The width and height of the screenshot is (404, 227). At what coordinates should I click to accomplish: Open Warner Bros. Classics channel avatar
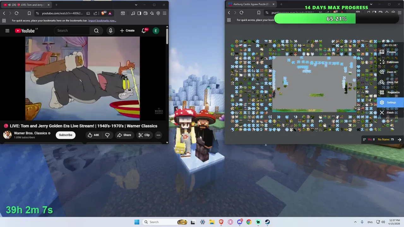pos(7,135)
